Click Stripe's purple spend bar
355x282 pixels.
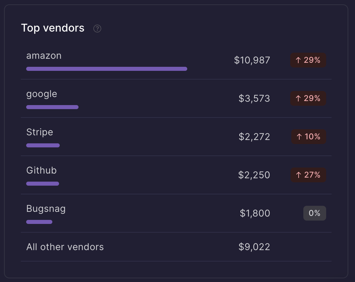[43, 145]
